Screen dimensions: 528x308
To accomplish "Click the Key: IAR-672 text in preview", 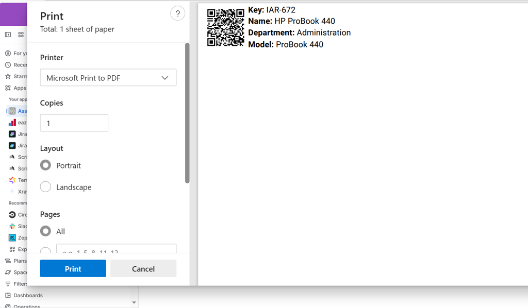I will pyautogui.click(x=272, y=10).
